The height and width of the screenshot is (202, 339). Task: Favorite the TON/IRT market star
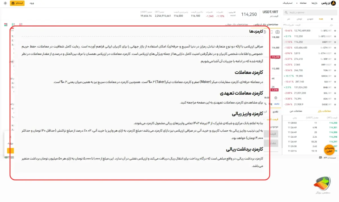[335, 70]
